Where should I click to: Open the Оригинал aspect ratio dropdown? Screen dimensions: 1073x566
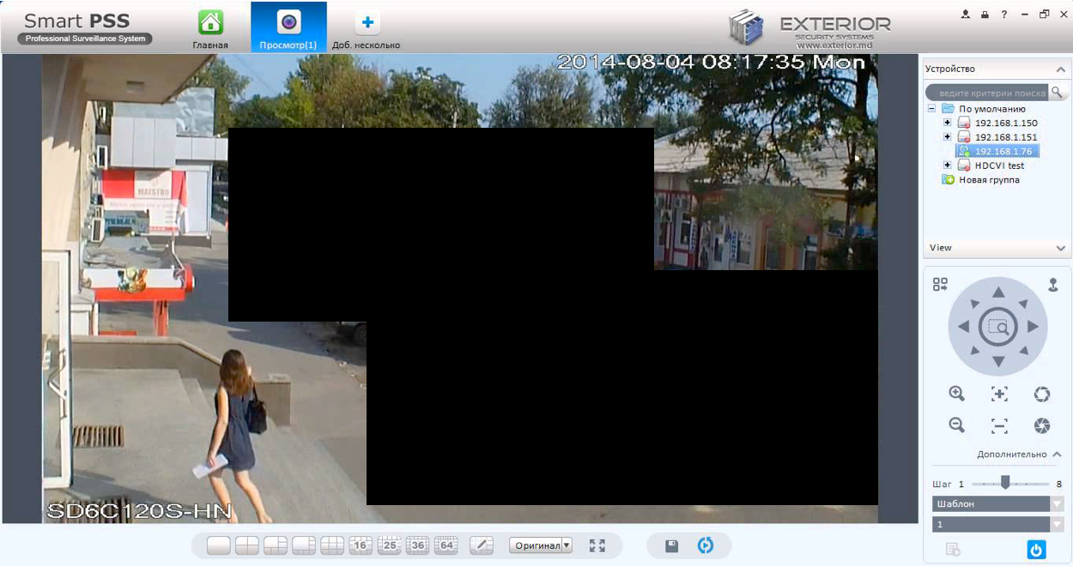541,545
